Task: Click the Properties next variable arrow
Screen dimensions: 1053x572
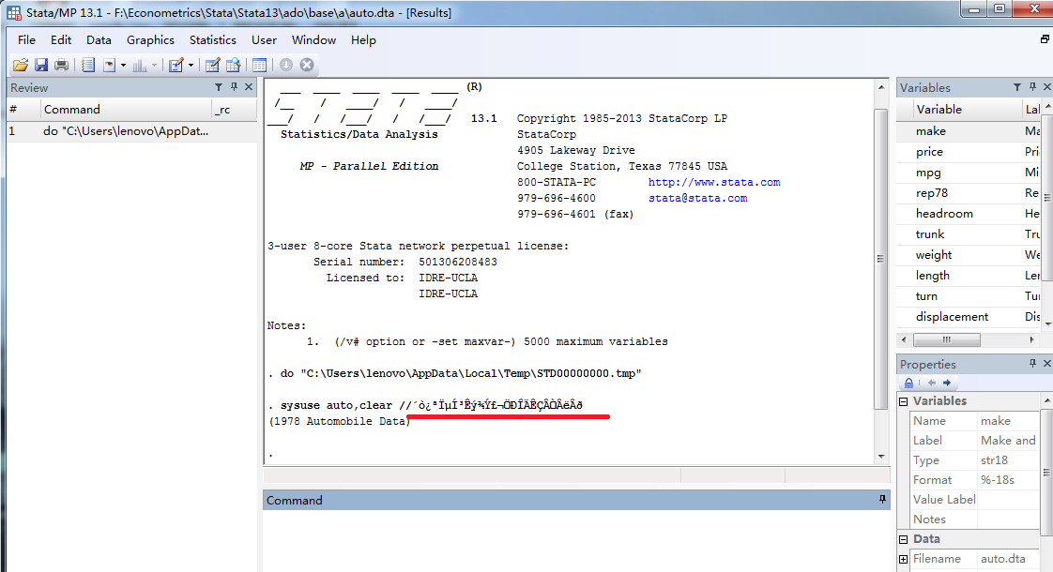Action: click(947, 383)
